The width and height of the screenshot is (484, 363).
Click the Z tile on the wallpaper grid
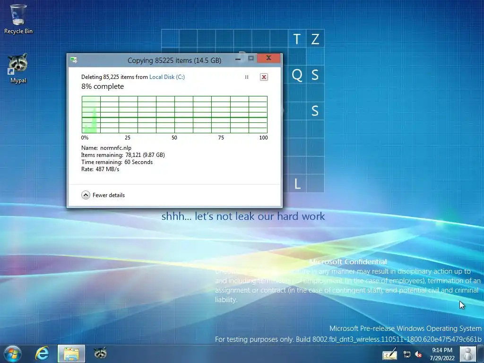tap(315, 39)
